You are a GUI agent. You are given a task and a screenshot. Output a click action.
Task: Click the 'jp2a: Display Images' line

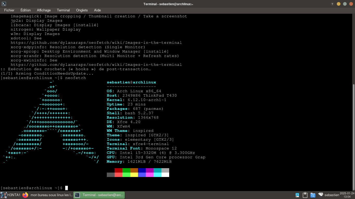pos(36,20)
